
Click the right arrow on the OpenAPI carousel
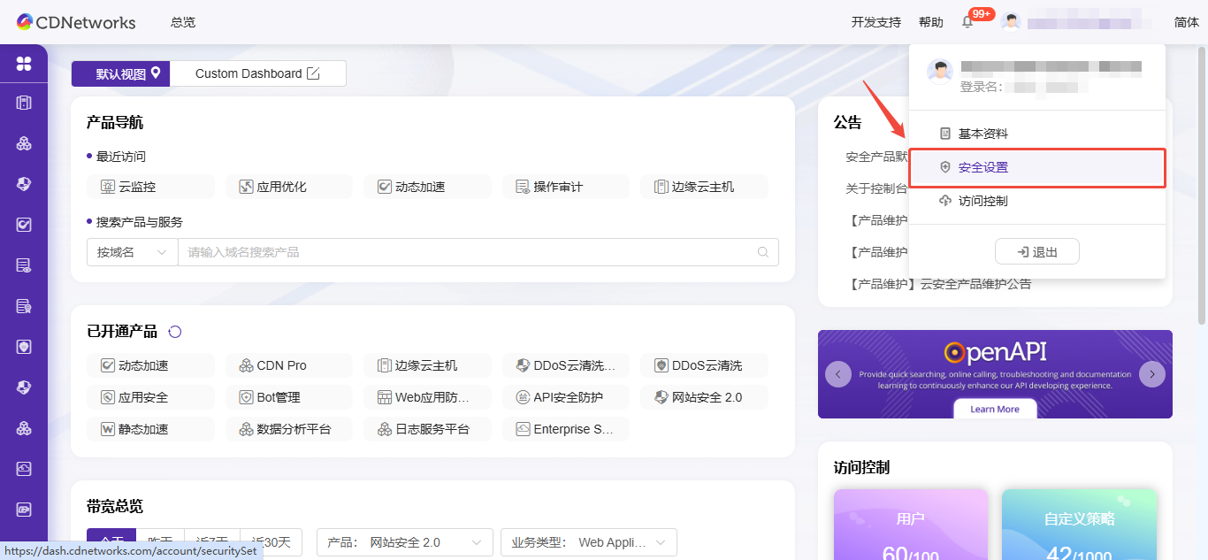(x=1152, y=374)
